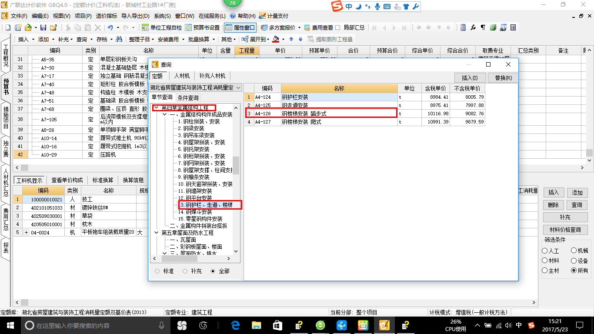
Task: Click the 材料价格查询 button
Action: point(565,230)
